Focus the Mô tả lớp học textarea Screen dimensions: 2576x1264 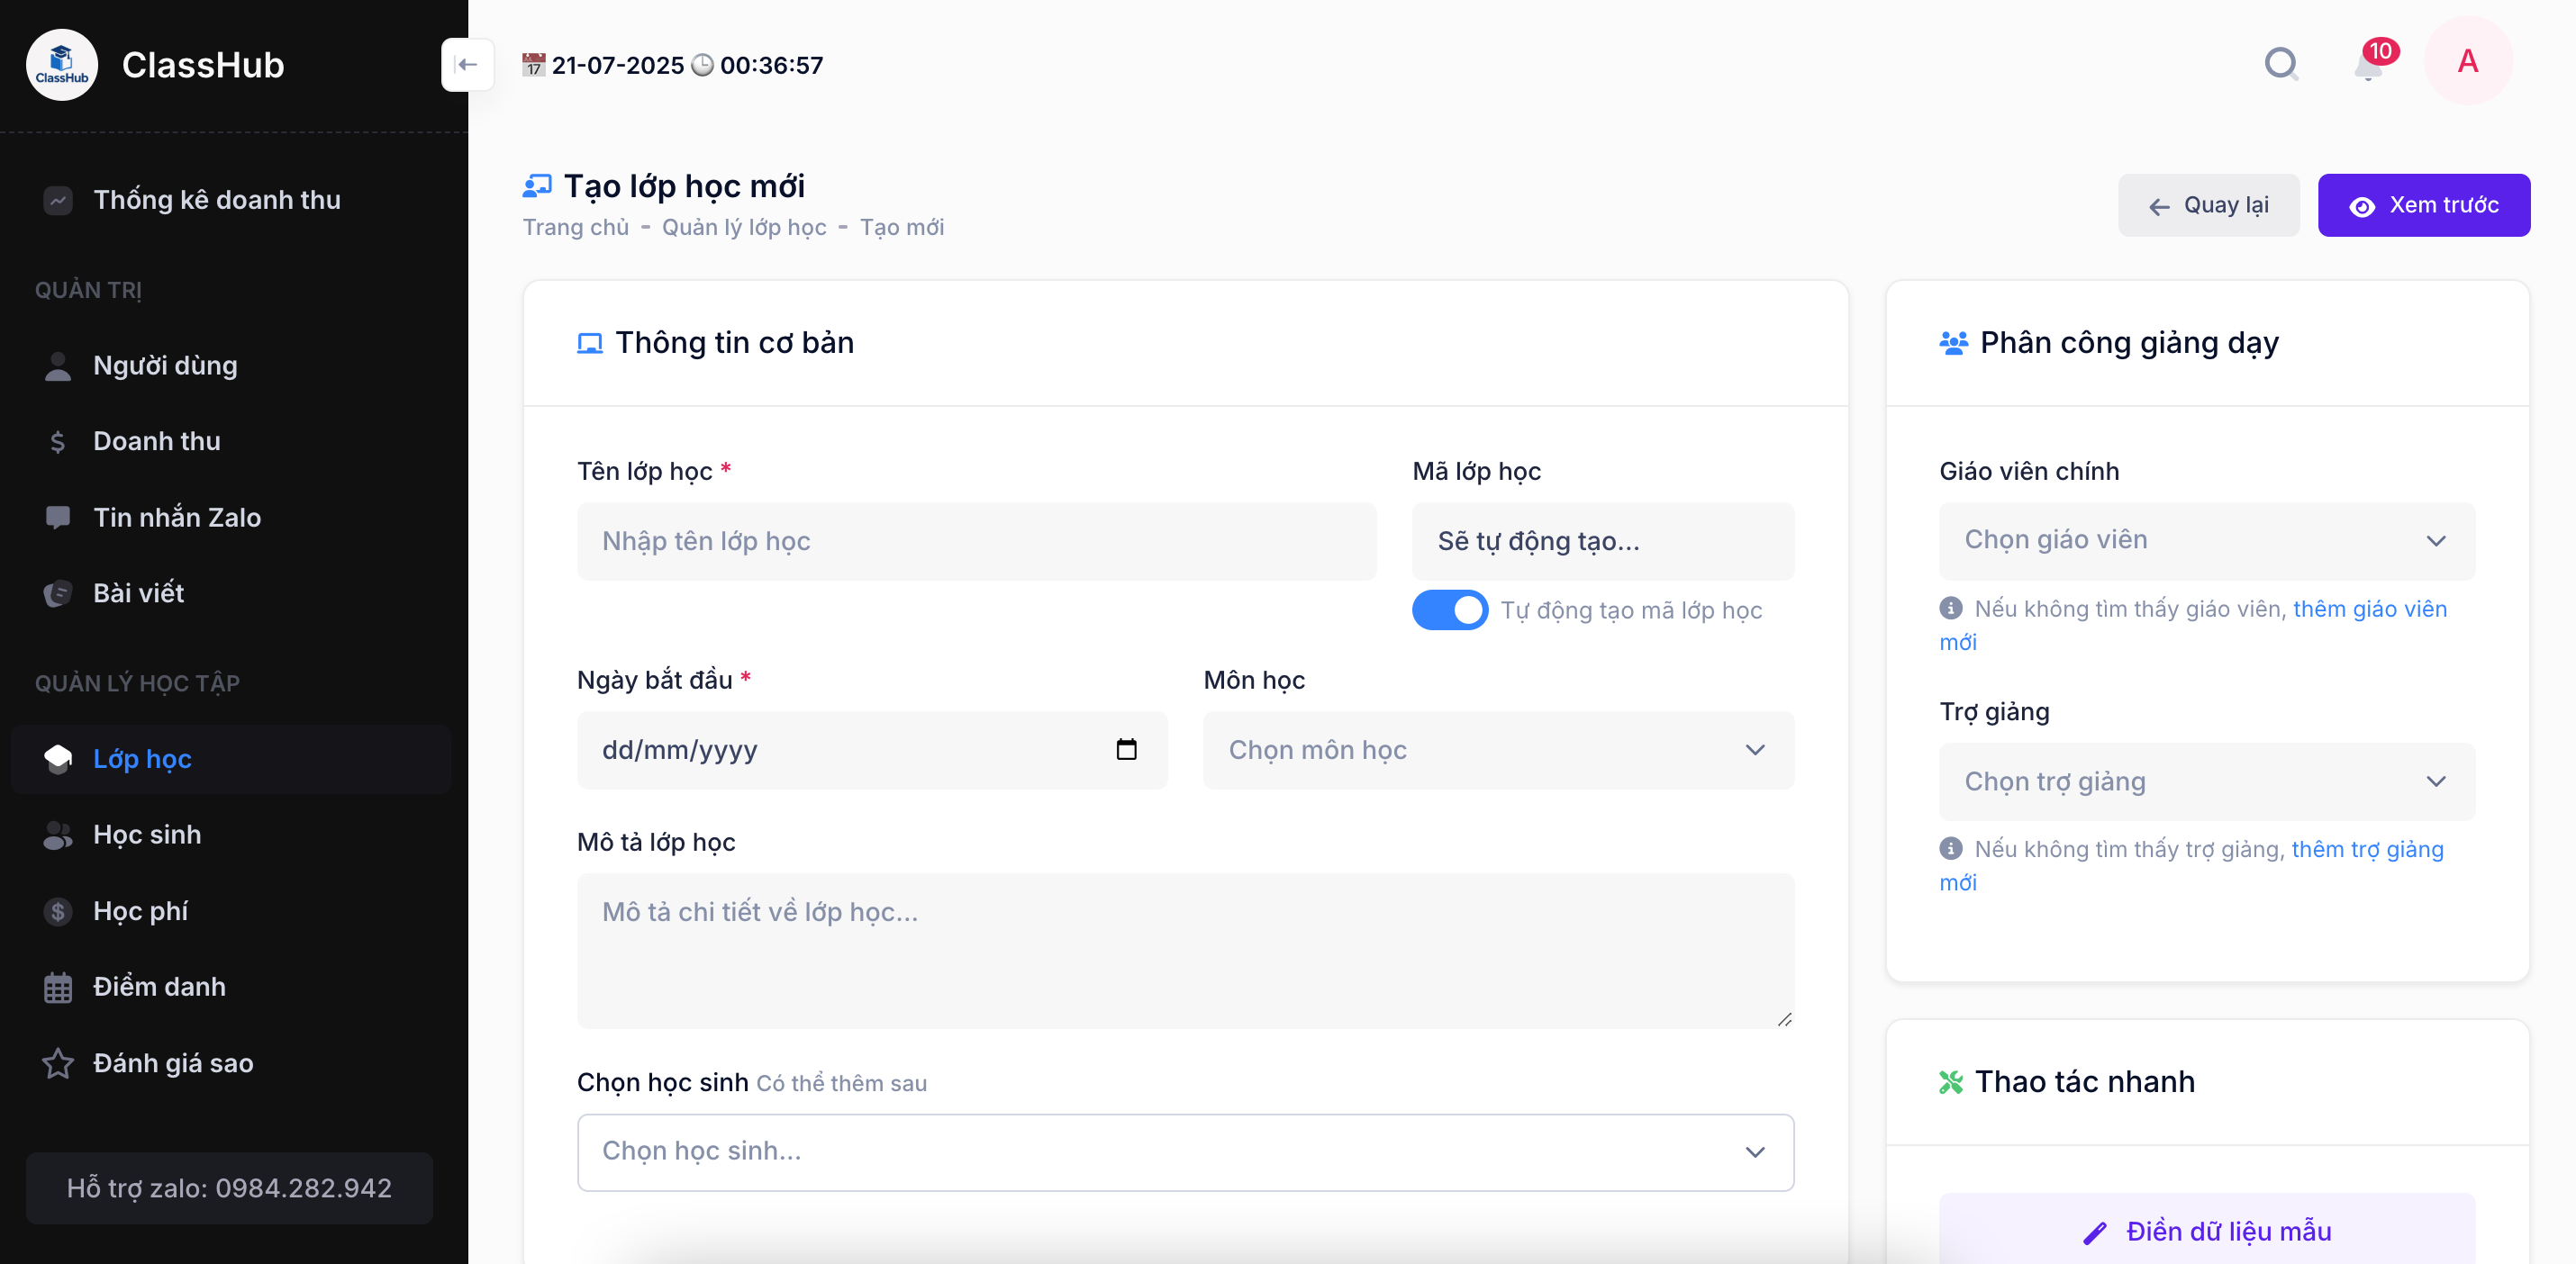(1185, 952)
